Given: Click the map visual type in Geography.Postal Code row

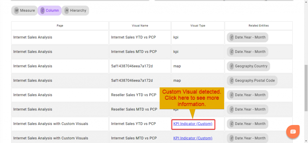Looking at the screenshot, I should [177, 81].
